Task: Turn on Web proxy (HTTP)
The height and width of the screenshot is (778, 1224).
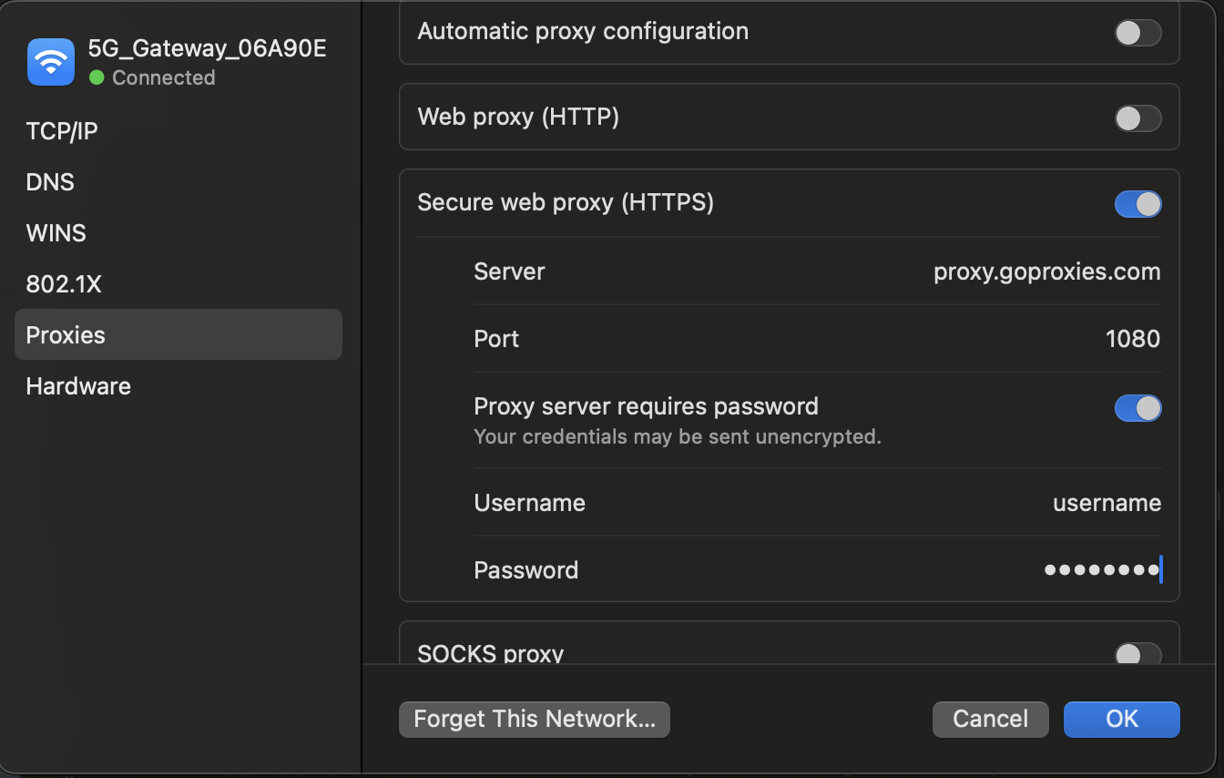Action: [x=1137, y=118]
